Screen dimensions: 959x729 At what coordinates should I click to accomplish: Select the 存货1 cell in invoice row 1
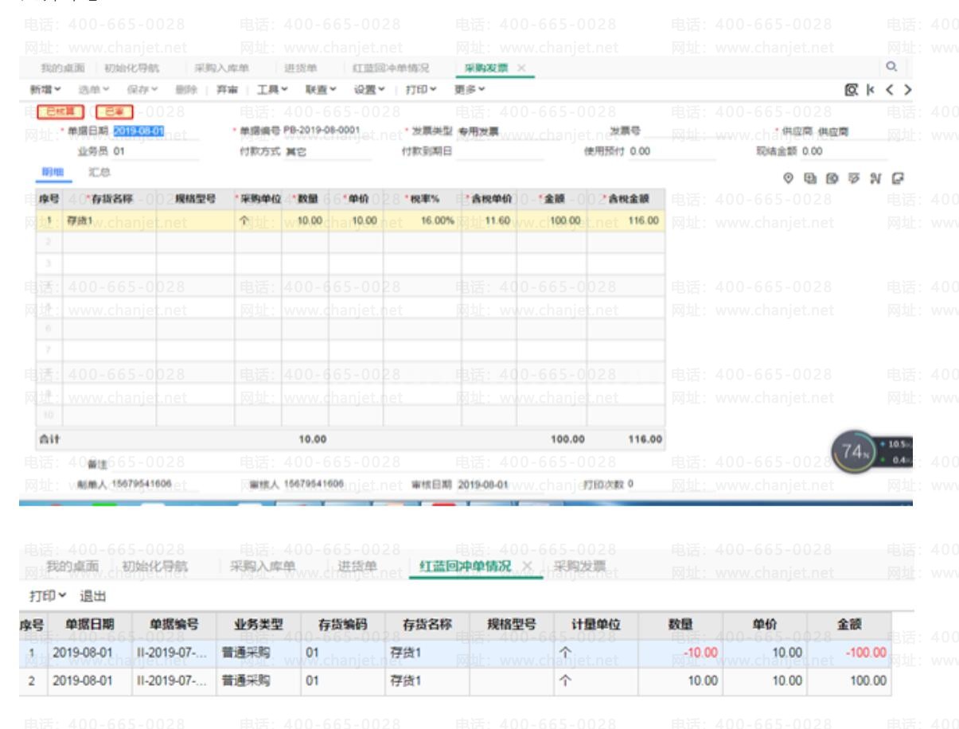(109, 219)
